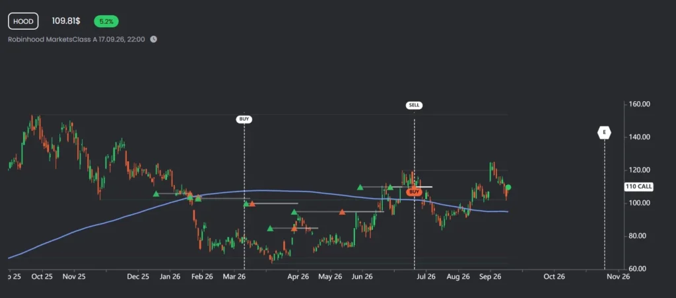Click the 60.00 price axis label
676x298 pixels.
pyautogui.click(x=639, y=269)
